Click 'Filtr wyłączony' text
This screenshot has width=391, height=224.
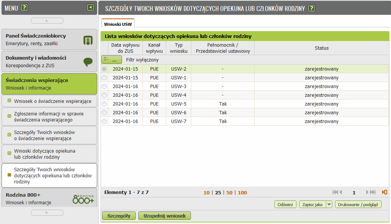(x=142, y=60)
